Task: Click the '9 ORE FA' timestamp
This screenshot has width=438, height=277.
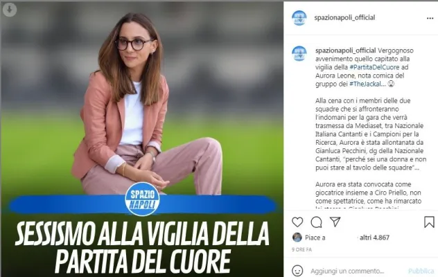Action: [x=301, y=249]
